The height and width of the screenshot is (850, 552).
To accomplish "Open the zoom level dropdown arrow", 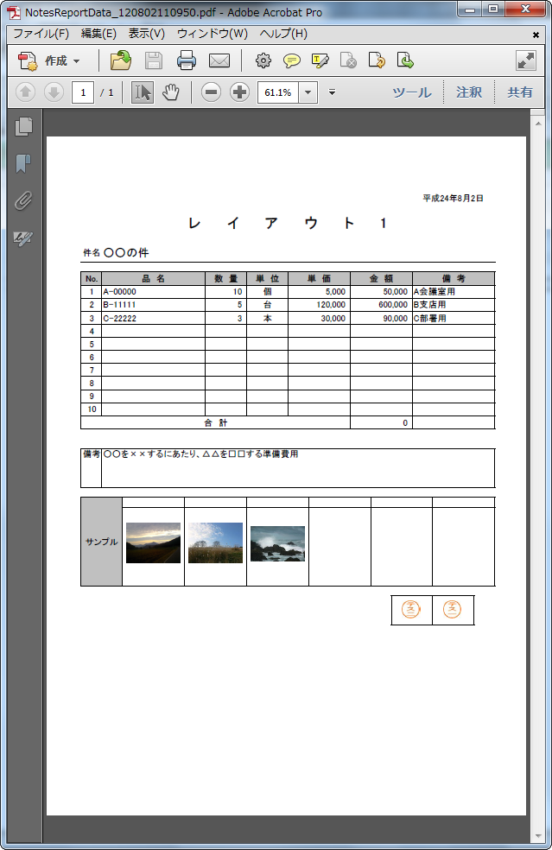I will click(x=308, y=92).
